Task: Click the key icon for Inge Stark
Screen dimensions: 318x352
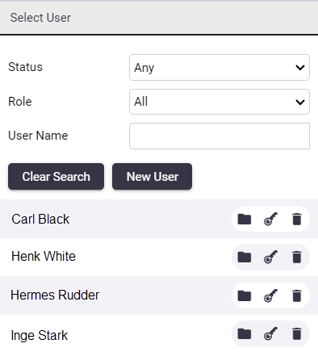Action: coord(270,333)
